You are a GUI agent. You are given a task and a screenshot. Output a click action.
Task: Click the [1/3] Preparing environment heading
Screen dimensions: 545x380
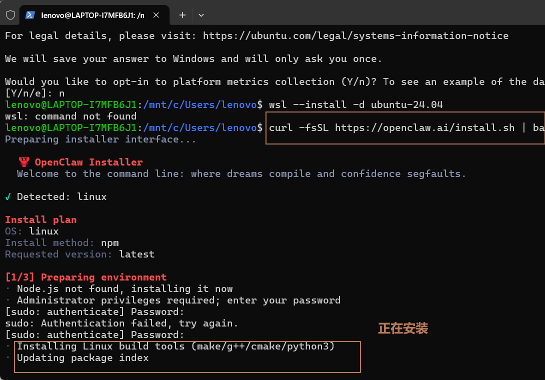coord(86,277)
